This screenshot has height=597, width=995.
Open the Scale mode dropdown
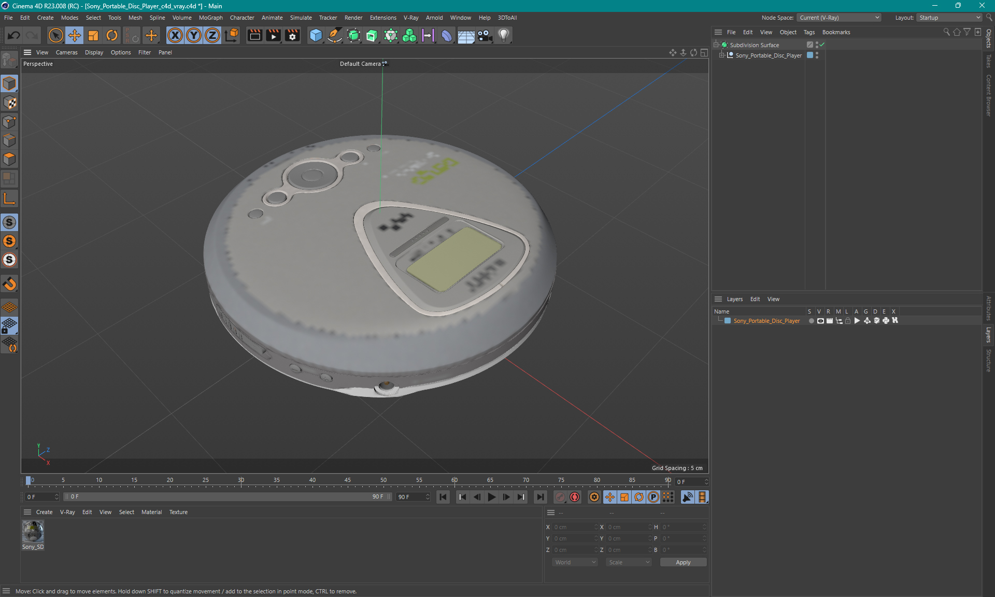click(629, 562)
